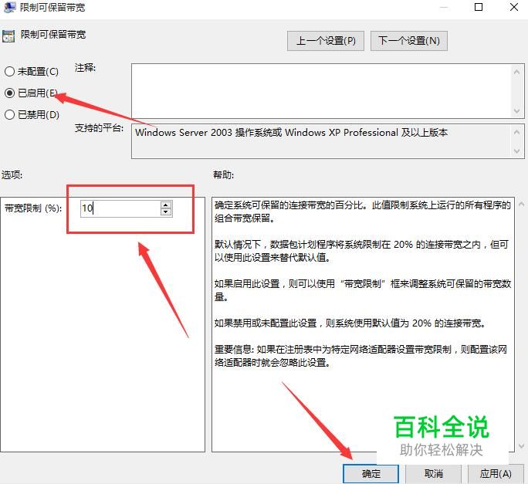This screenshot has height=484, width=528.
Task: Click the 帮助: label
Action: click(223, 174)
